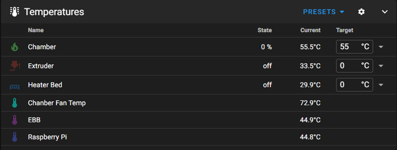This screenshot has height=150, width=397.
Task: Click the Temperatures panel thermometer icon
Action: tap(15, 12)
